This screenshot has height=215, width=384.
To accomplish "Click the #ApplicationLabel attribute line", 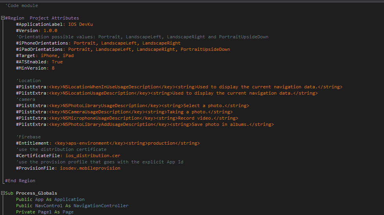I will (x=39, y=24).
